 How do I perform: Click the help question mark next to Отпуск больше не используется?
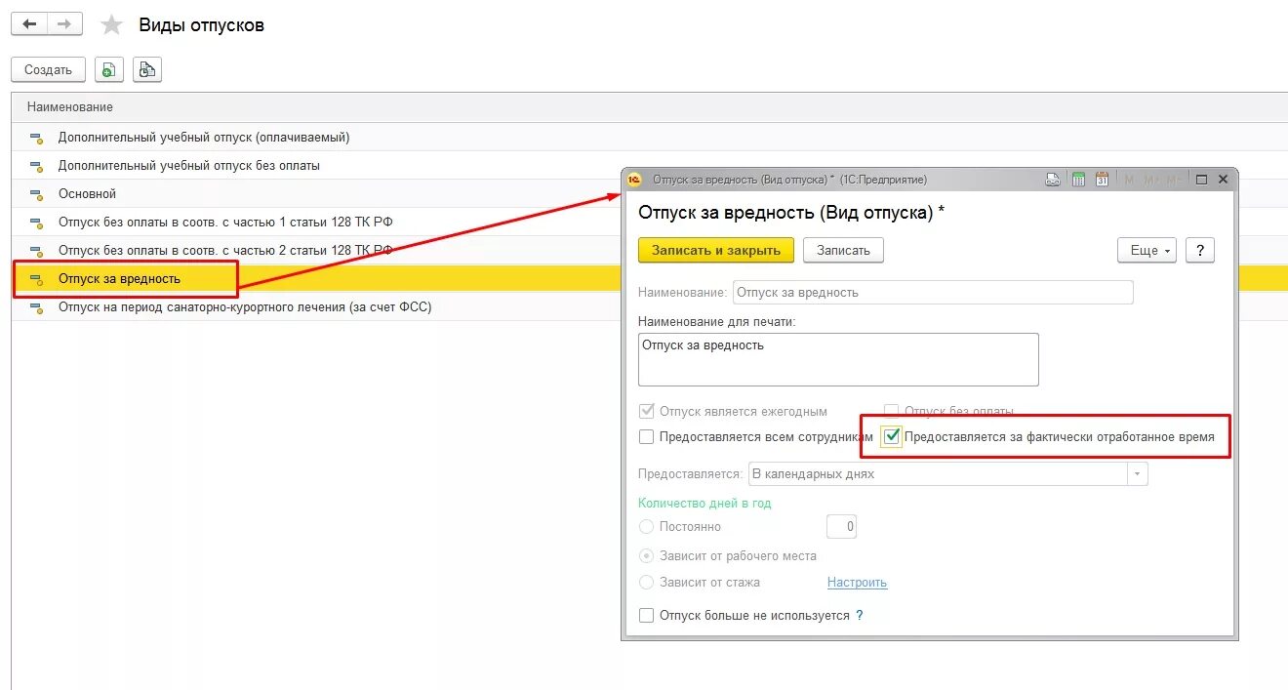click(x=860, y=616)
